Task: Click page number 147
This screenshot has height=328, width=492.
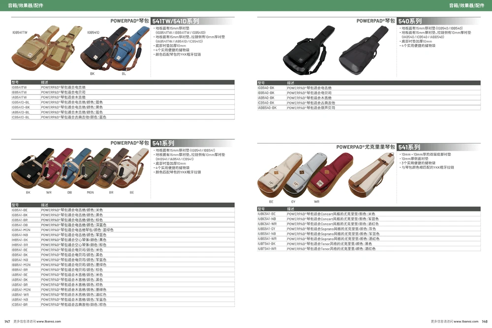Action: point(7,322)
